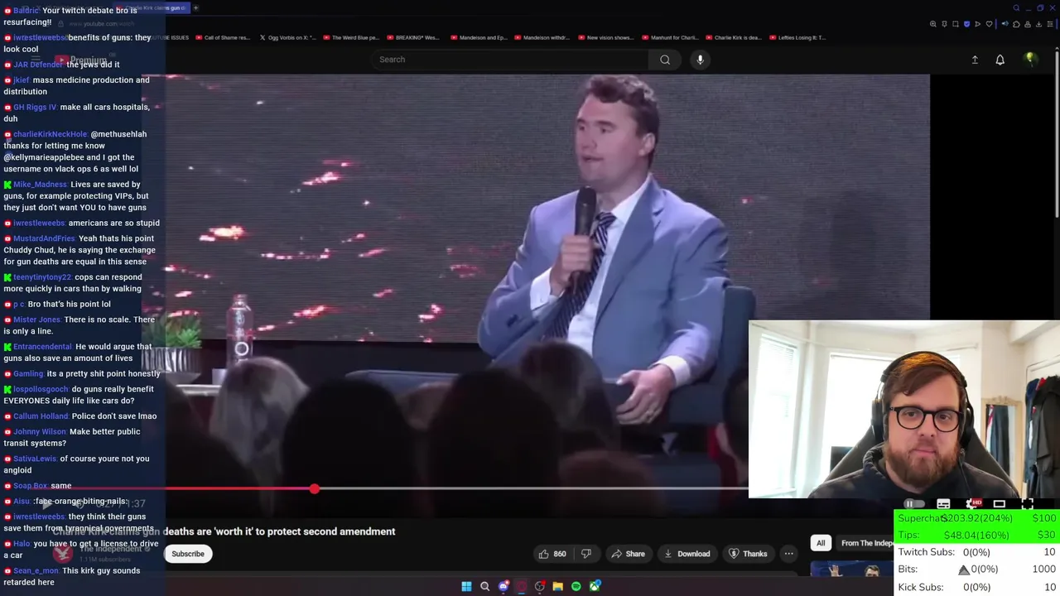Open Charlie Kirk is dea bookmark
This screenshot has width=1060, height=596.
(x=733, y=37)
